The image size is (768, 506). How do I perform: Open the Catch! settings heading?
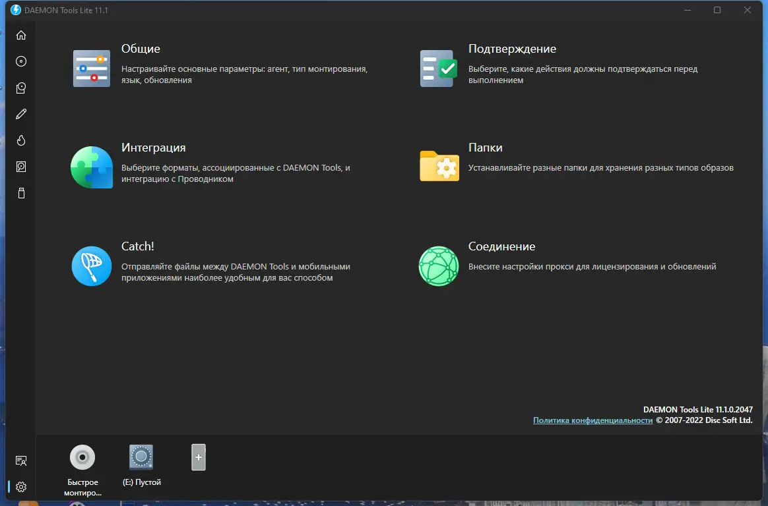[x=138, y=246]
